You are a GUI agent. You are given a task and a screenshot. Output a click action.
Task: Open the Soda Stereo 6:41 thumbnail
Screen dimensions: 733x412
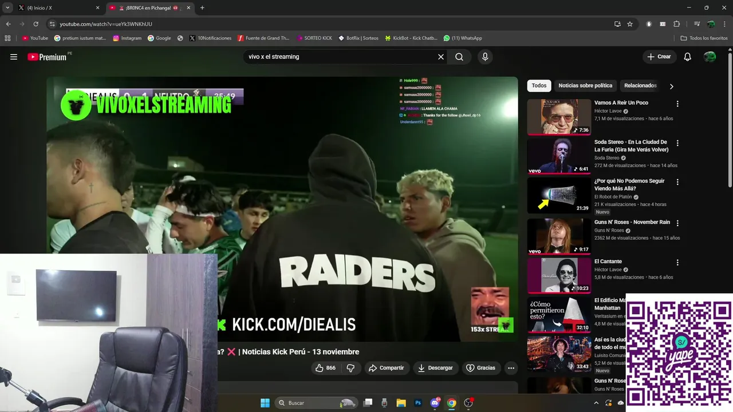(x=559, y=156)
